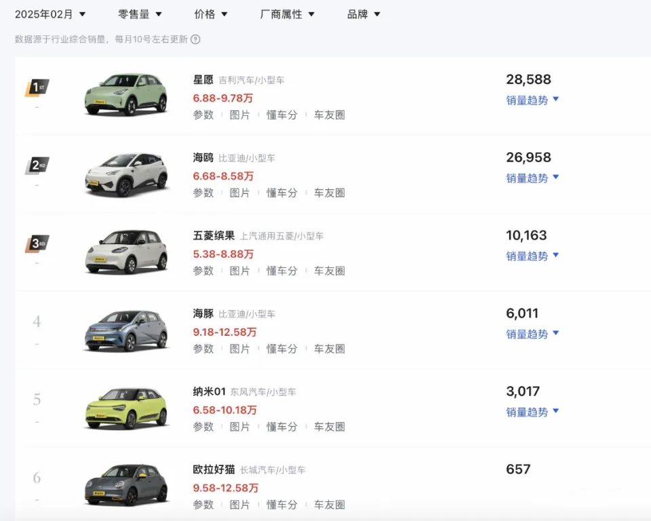View 懂车分 for 海鸥

[282, 193]
